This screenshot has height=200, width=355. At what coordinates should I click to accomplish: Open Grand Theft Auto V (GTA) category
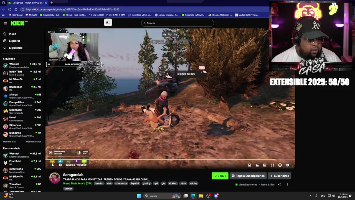78,183
